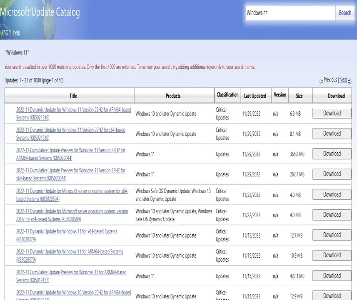This screenshot has width=357, height=300.
Task: Download the 262.7 MB KB5020044 x64 update
Action: (332, 174)
